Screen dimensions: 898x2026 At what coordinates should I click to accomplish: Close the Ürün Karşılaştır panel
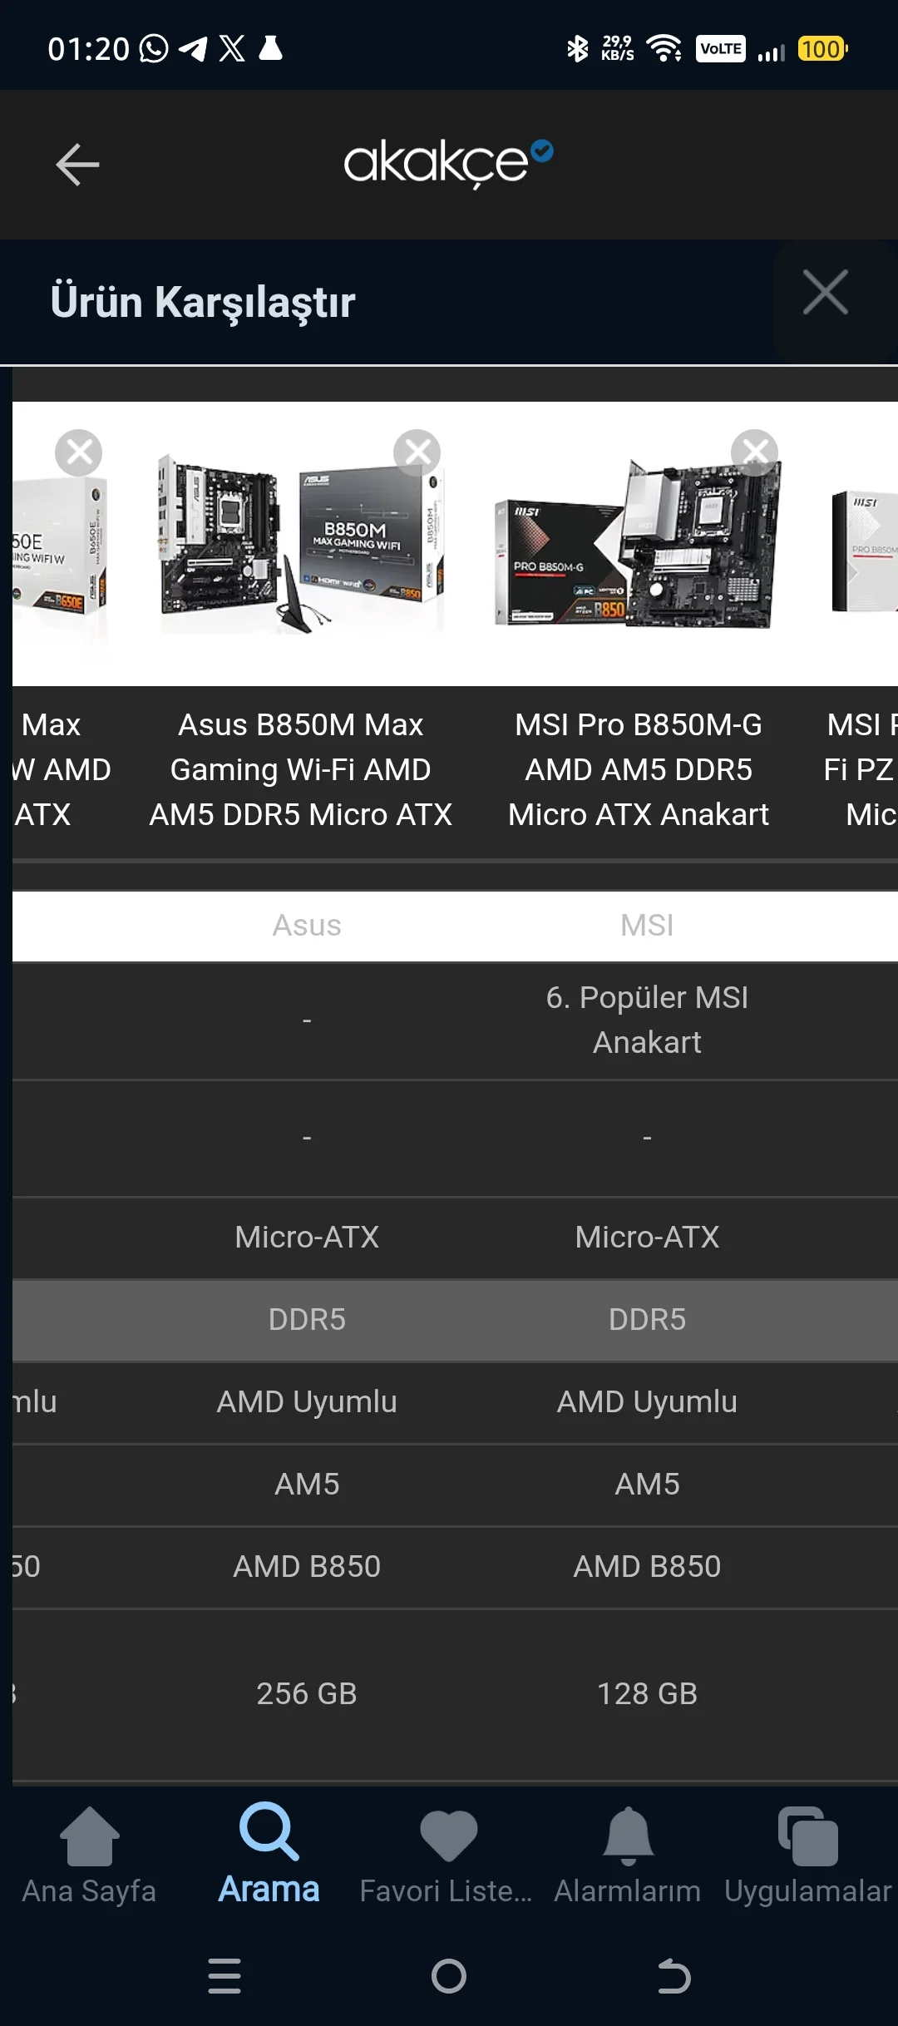[x=825, y=293]
